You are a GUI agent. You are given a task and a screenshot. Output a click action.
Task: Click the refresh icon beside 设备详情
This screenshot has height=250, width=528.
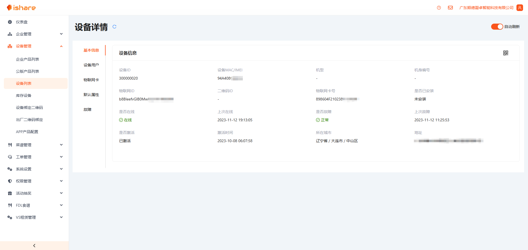pos(114,27)
